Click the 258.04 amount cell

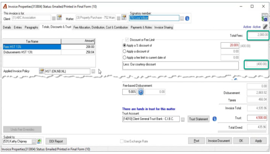coord(78,52)
